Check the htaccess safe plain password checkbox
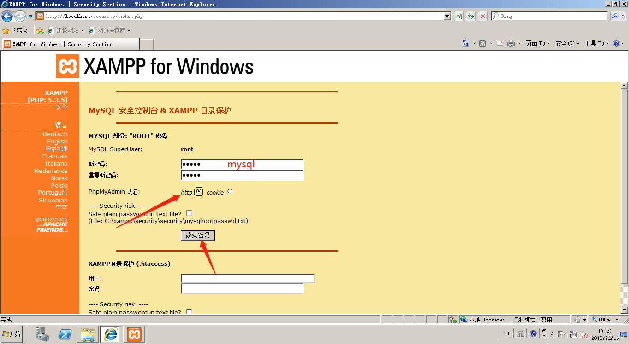The width and height of the screenshot is (629, 344). [x=189, y=312]
